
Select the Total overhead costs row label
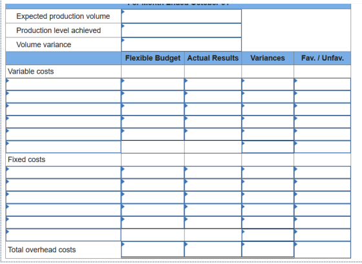pos(42,250)
